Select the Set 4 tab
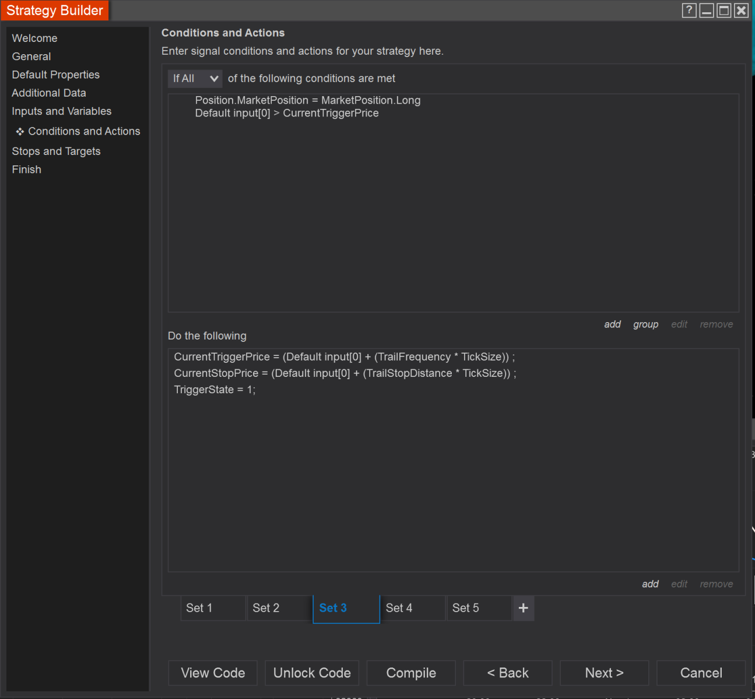 412,608
